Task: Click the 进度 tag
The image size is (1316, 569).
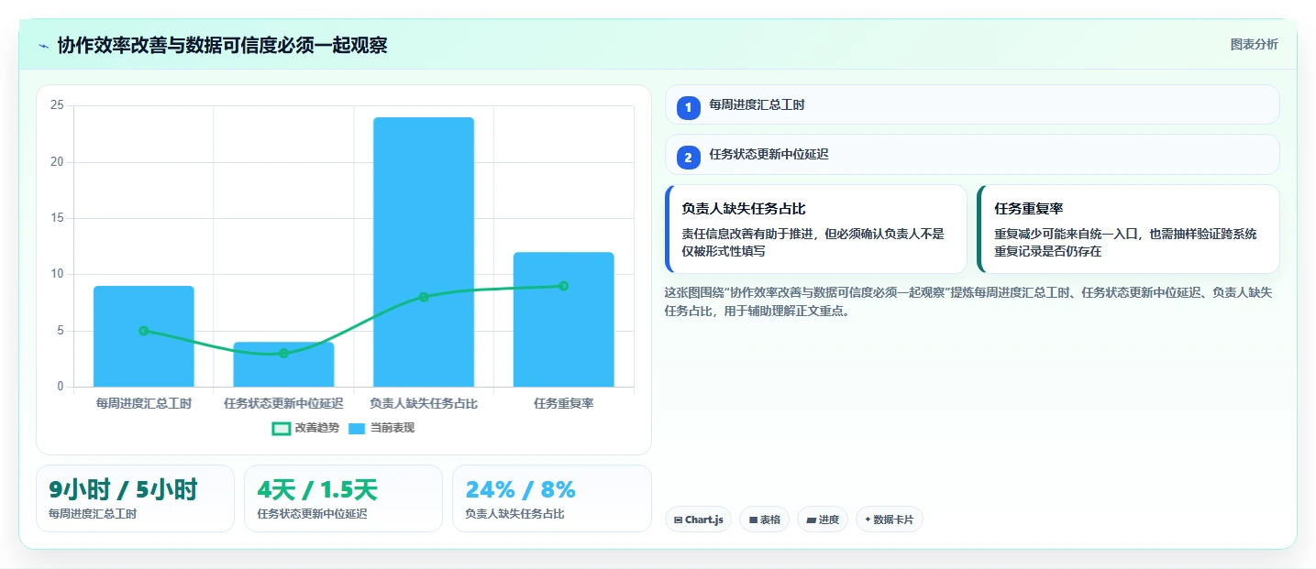Action: coord(823,520)
